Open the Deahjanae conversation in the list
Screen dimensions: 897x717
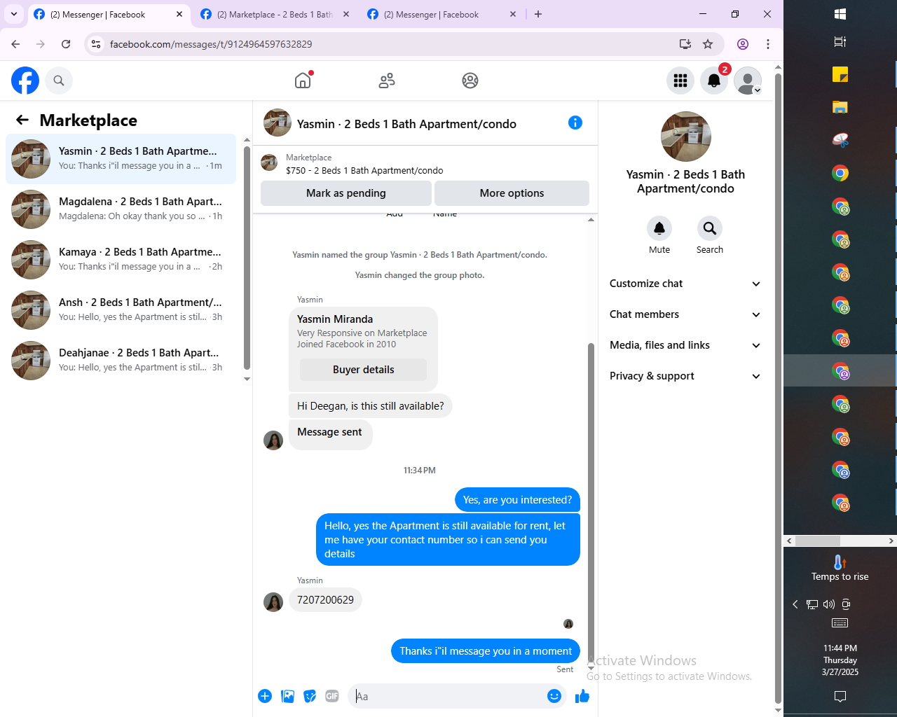click(x=121, y=361)
